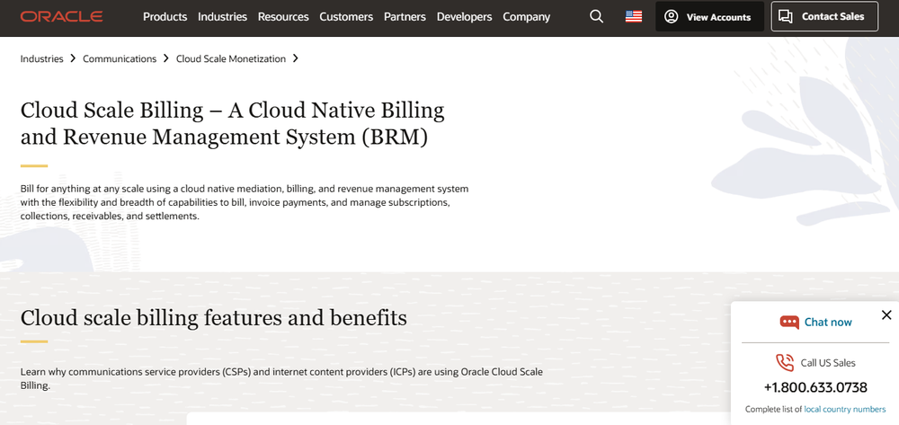The image size is (899, 425).
Task: Click the paragraph starting 'Bill for anything'
Action: click(x=245, y=202)
